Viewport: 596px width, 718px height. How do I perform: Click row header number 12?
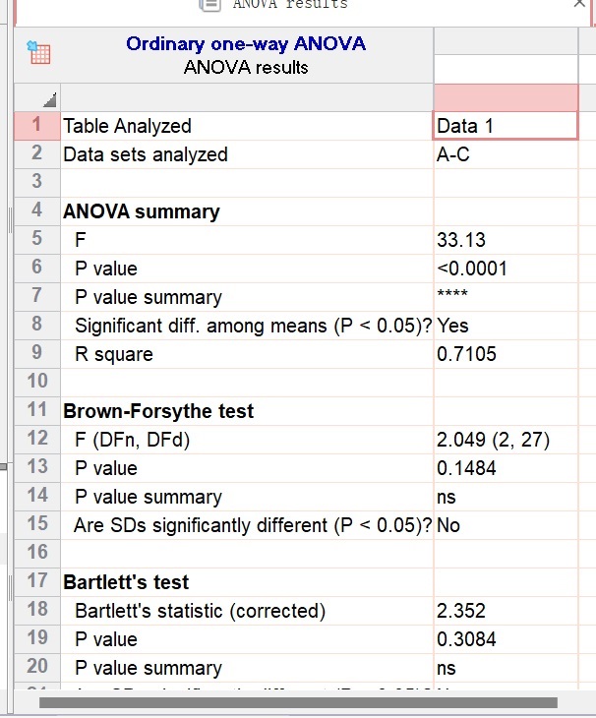coord(37,439)
